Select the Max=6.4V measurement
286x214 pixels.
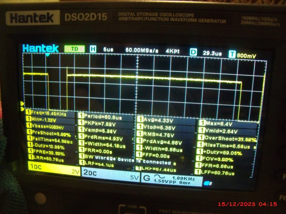(216, 124)
